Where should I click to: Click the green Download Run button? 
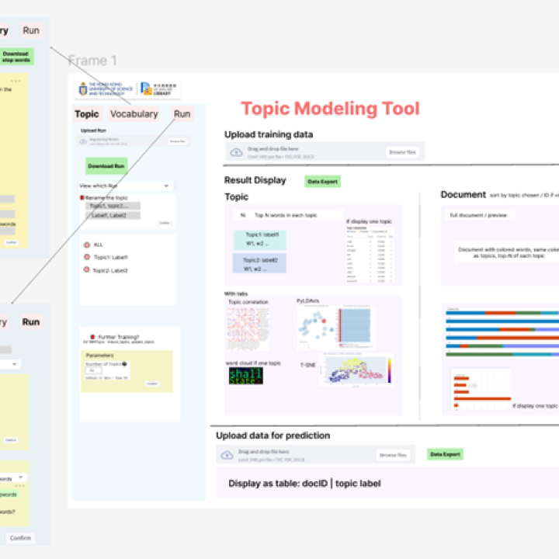click(x=106, y=166)
